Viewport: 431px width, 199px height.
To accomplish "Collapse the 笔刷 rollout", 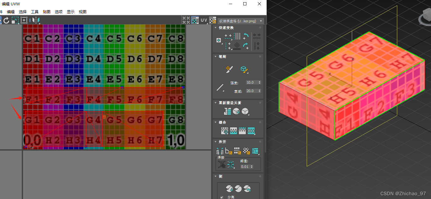I will (x=215, y=57).
